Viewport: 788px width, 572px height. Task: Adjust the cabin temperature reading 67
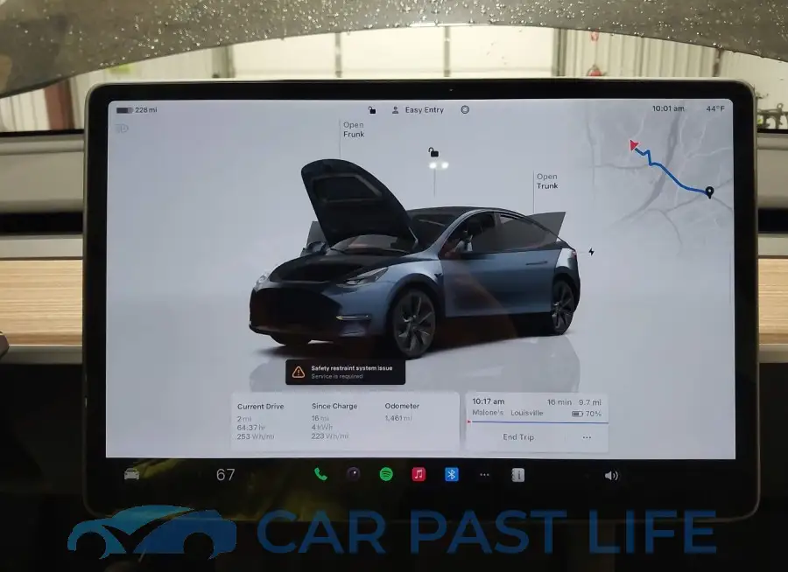pyautogui.click(x=226, y=475)
